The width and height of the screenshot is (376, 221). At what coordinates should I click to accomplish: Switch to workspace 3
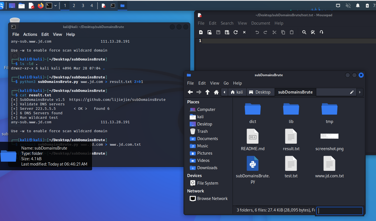pyautogui.click(x=83, y=5)
